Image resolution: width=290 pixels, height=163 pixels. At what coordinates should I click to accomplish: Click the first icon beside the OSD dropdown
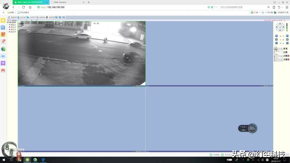284,49
